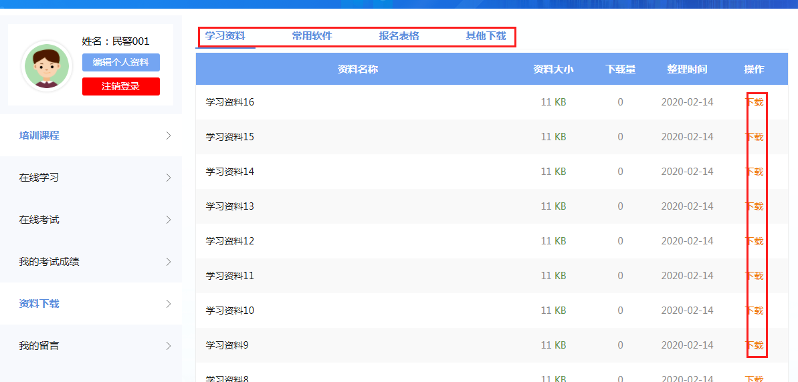Viewport: 798px width, 382px height.
Task: Download 学习资料16 via 下载 link
Action: pyautogui.click(x=754, y=102)
